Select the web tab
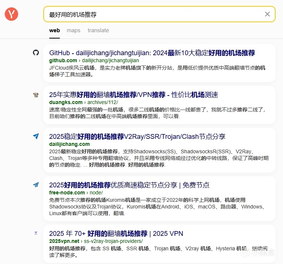This screenshot has width=283, height=264. click(54, 30)
